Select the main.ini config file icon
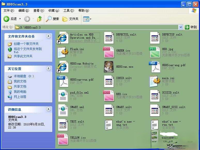This screenshot has height=150, width=200. 155,81
